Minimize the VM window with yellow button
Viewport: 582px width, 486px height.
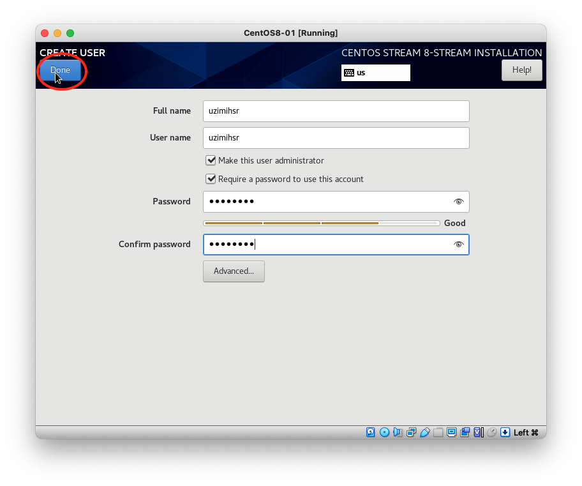pyautogui.click(x=57, y=33)
